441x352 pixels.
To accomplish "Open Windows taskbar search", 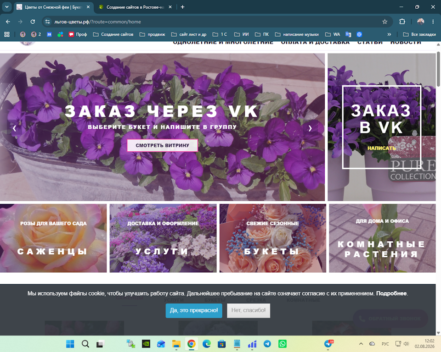I will [x=85, y=344].
